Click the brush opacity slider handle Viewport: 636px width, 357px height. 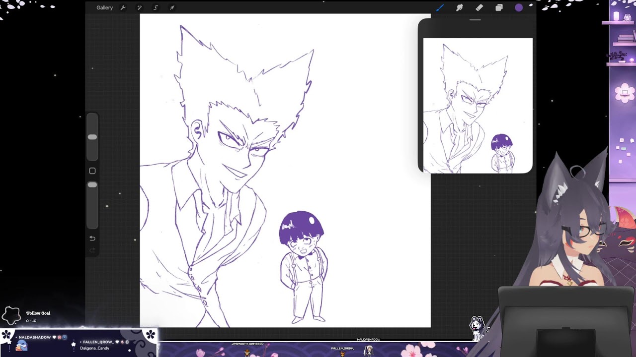[92, 184]
